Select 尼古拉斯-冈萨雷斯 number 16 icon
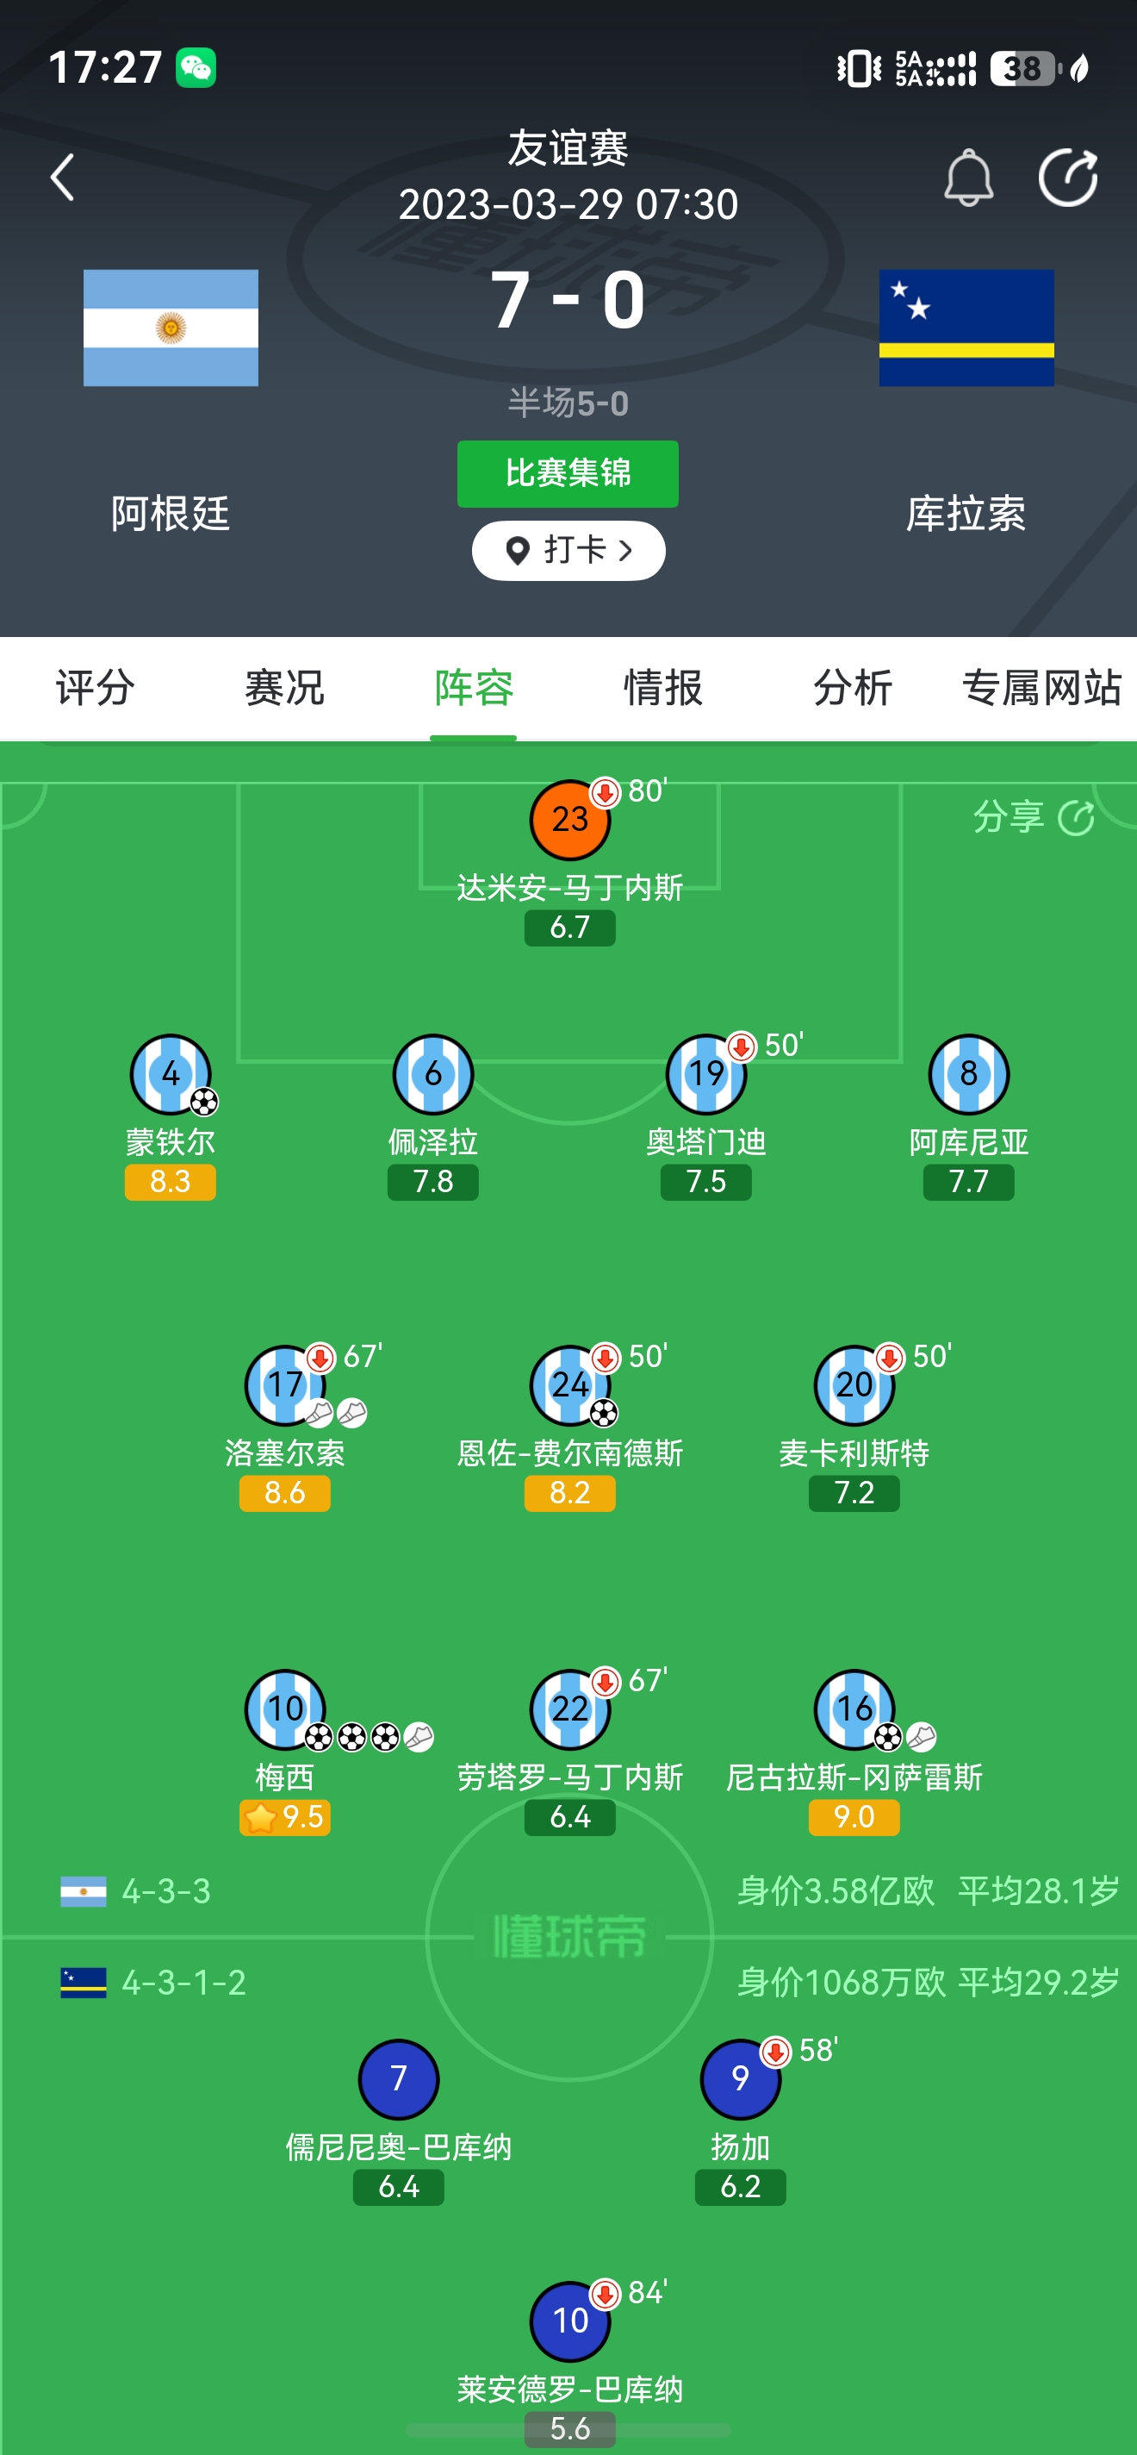 pos(854,1709)
